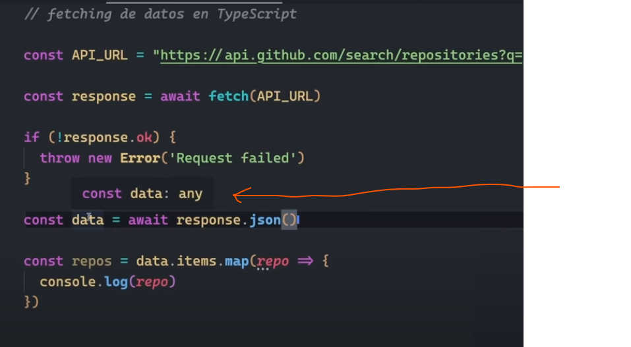Click the repos variable name
Screen dimensions: 631x347
pos(92,261)
